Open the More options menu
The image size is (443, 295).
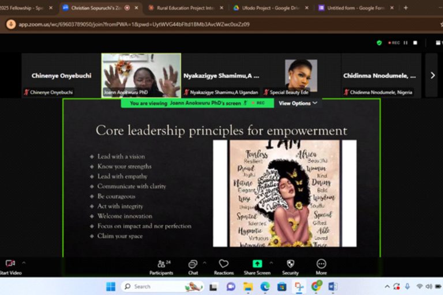point(321,266)
